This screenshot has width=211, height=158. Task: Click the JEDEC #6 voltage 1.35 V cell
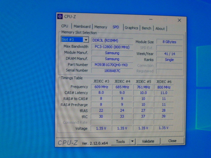[164, 128]
